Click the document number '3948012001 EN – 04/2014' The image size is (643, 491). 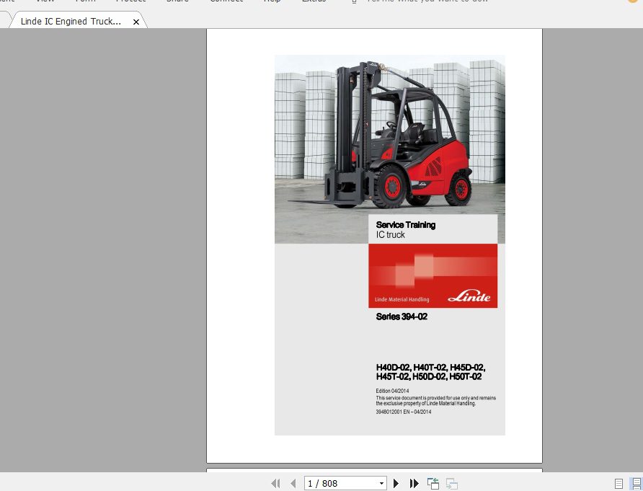click(404, 412)
